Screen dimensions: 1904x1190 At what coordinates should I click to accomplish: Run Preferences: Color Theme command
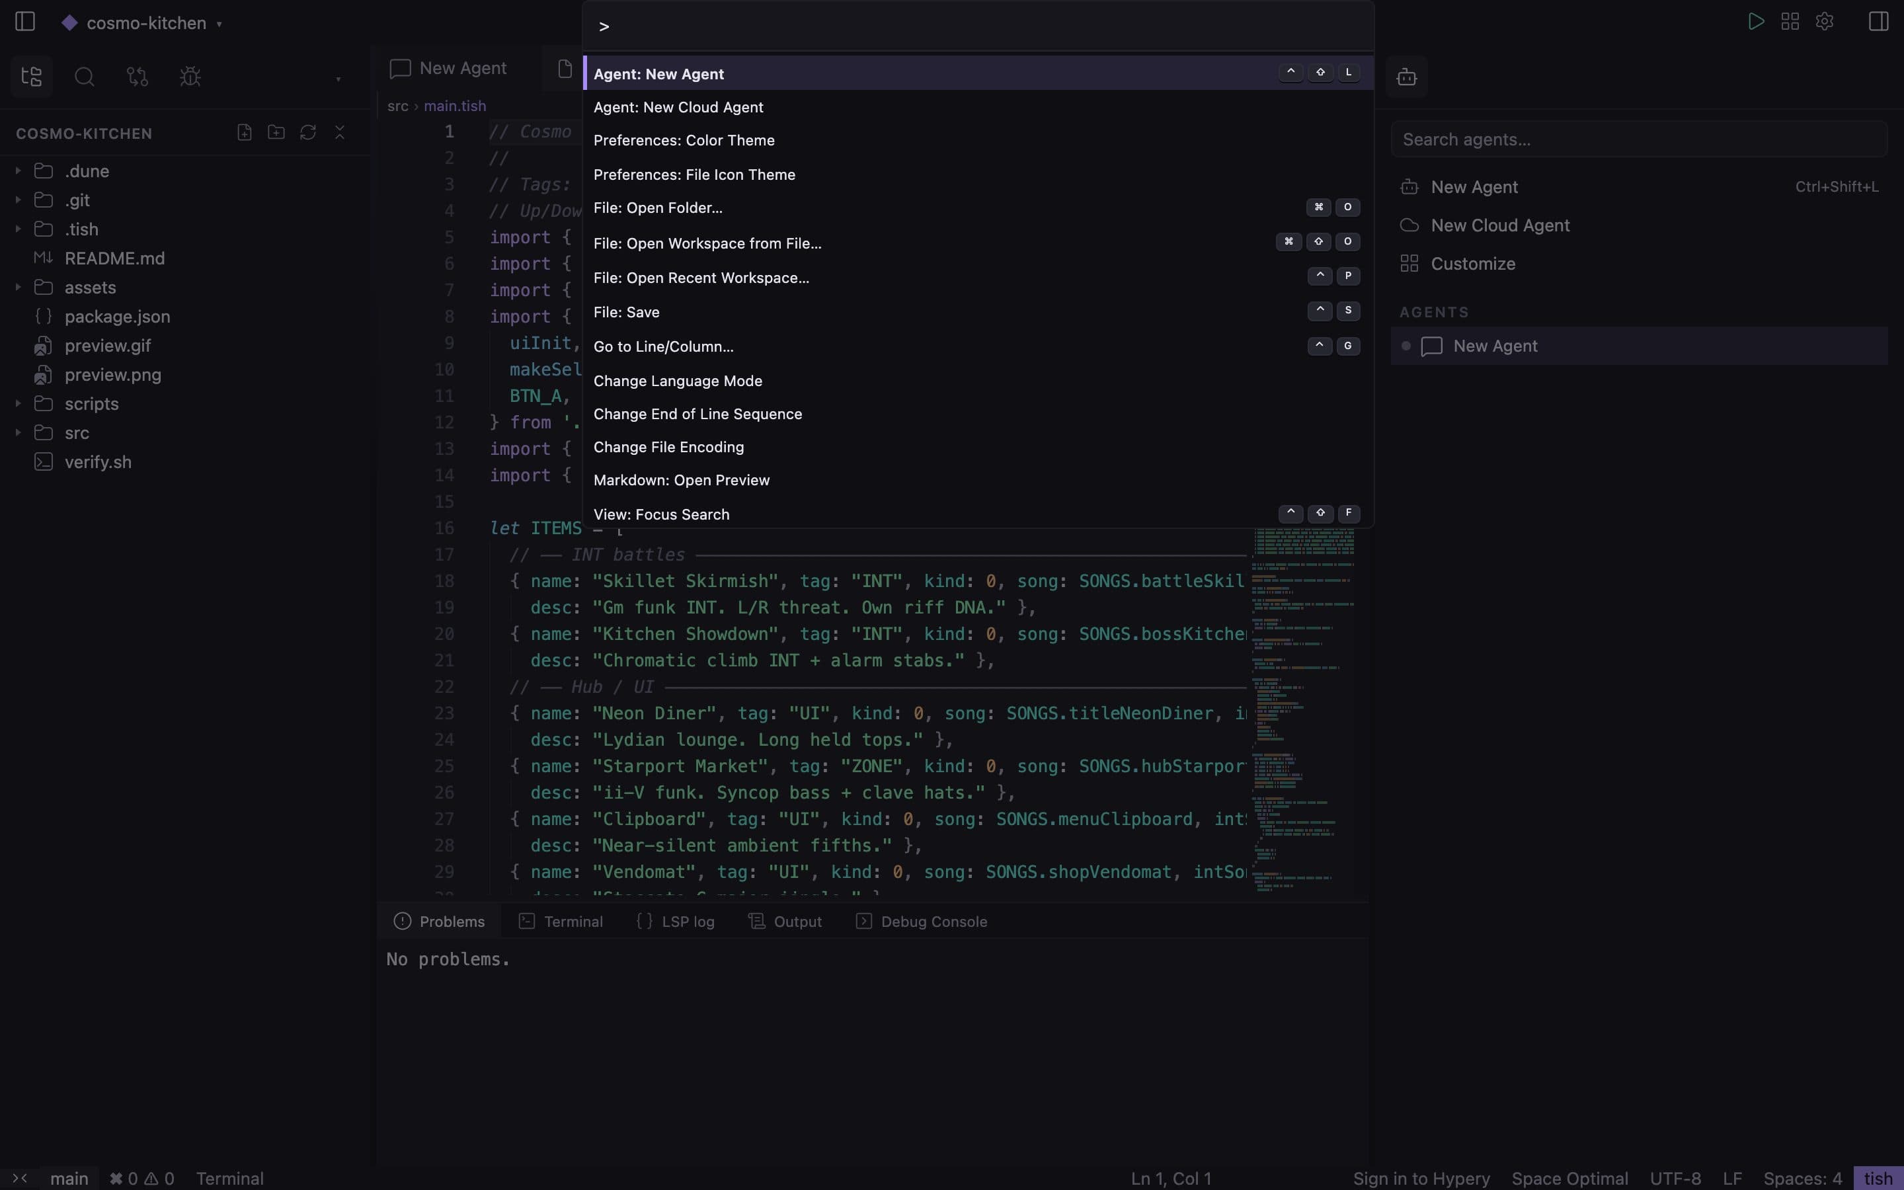[978, 140]
